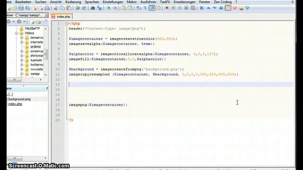Click the blue checkmark toolbar icon
This screenshot has width=303, height=170.
(248, 8)
